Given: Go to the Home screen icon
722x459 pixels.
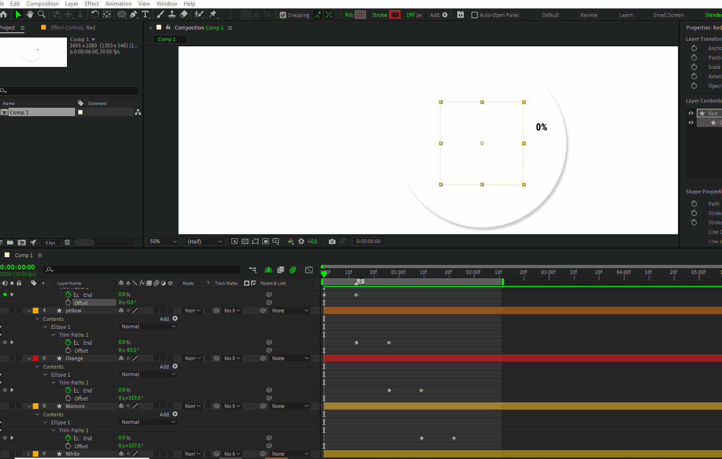Looking at the screenshot, I should [x=4, y=15].
